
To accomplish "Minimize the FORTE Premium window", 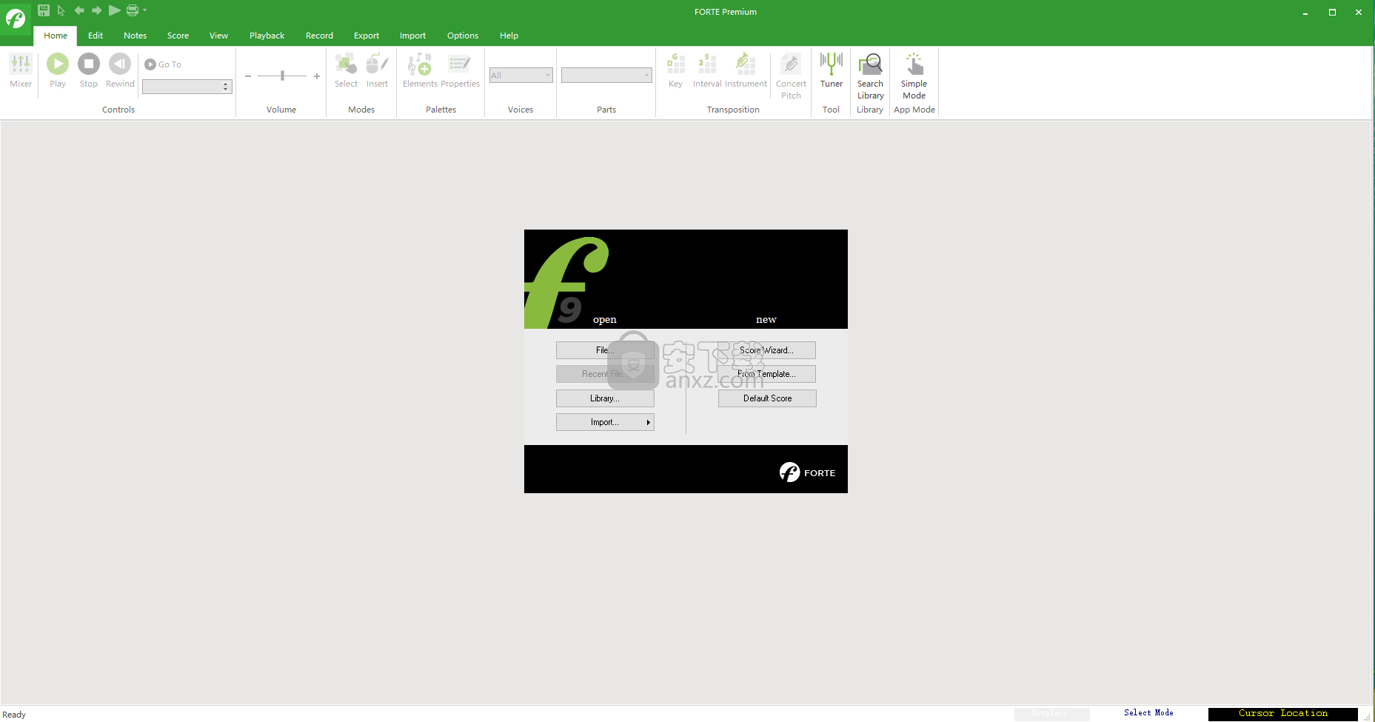I will [1305, 12].
